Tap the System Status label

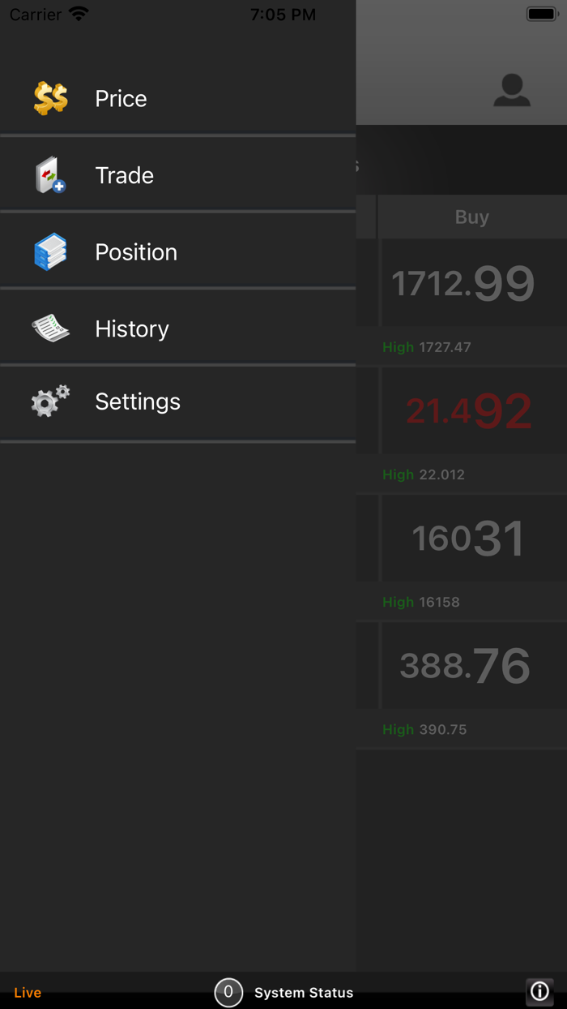click(x=304, y=993)
